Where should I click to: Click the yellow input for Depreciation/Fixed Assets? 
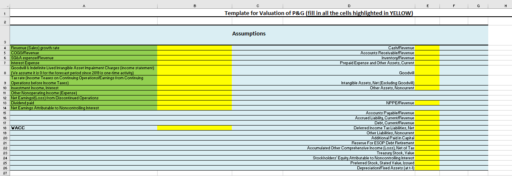[427, 168]
